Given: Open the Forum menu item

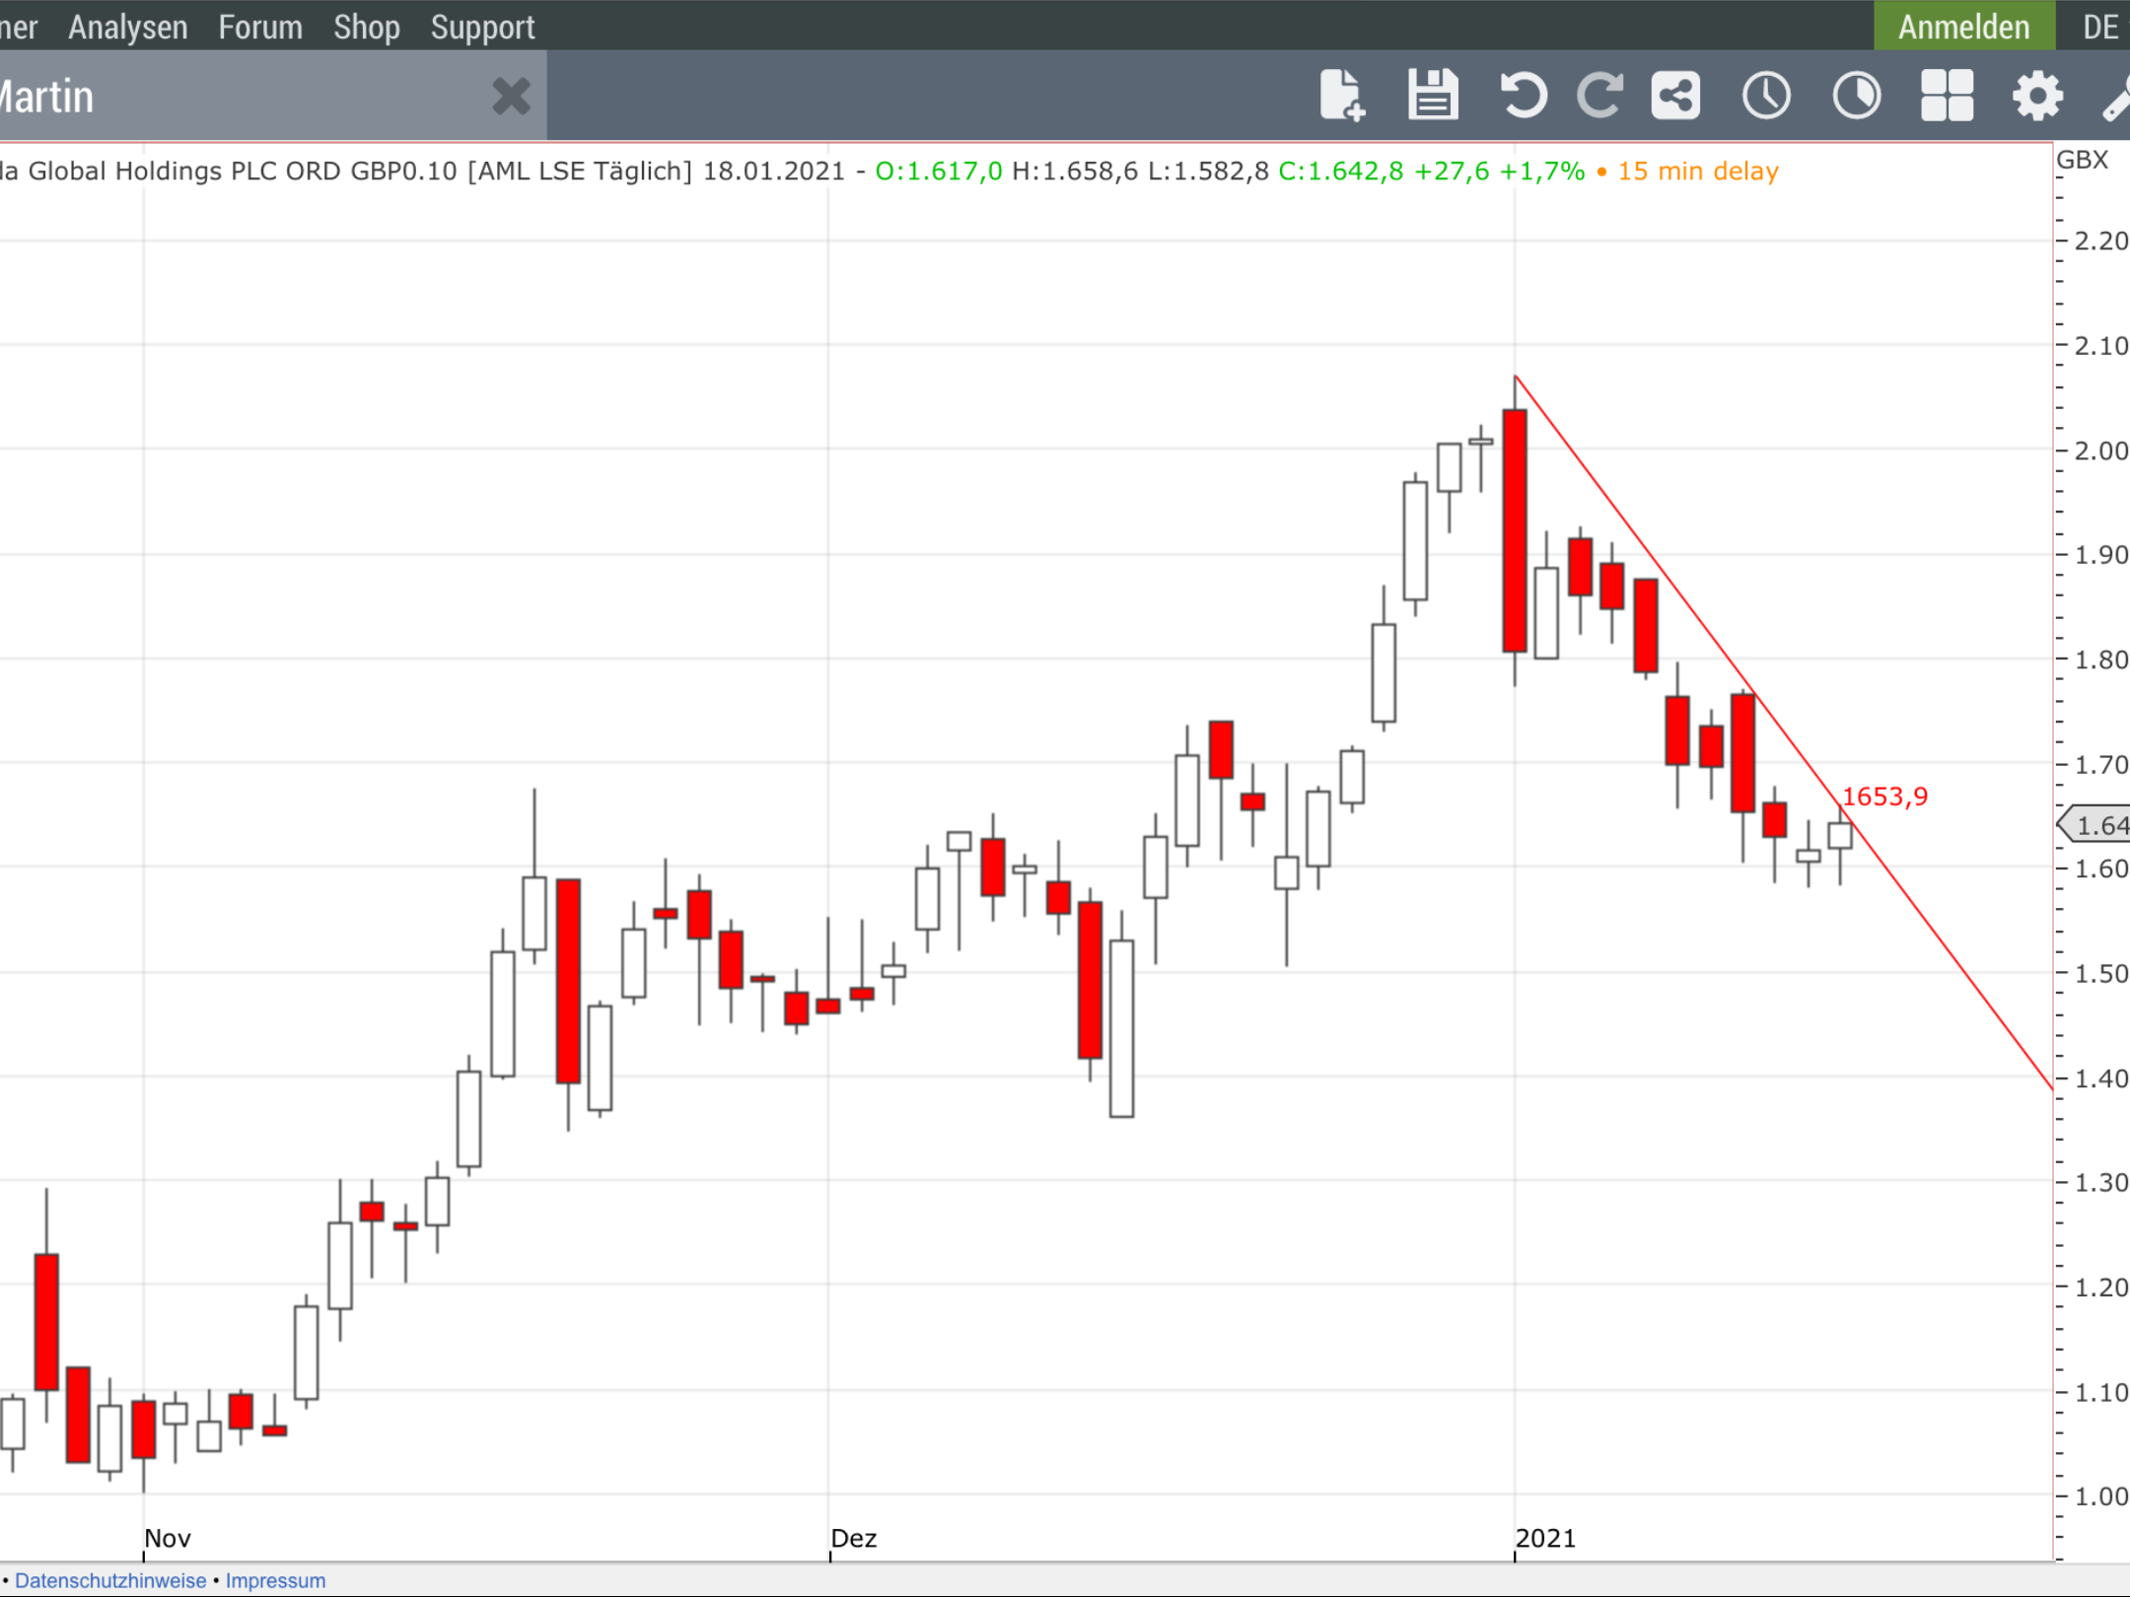Looking at the screenshot, I should coord(260,27).
